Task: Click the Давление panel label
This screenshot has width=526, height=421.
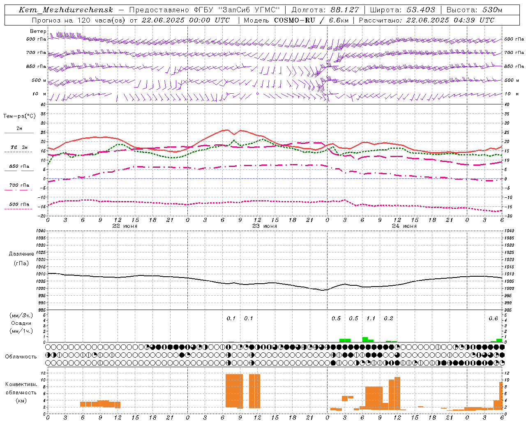Action: (21, 254)
